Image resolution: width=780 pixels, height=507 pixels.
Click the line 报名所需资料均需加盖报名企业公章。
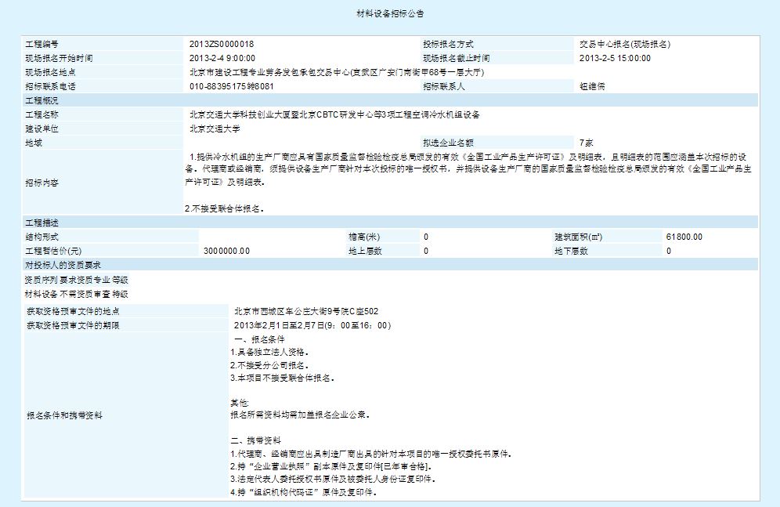(300, 415)
